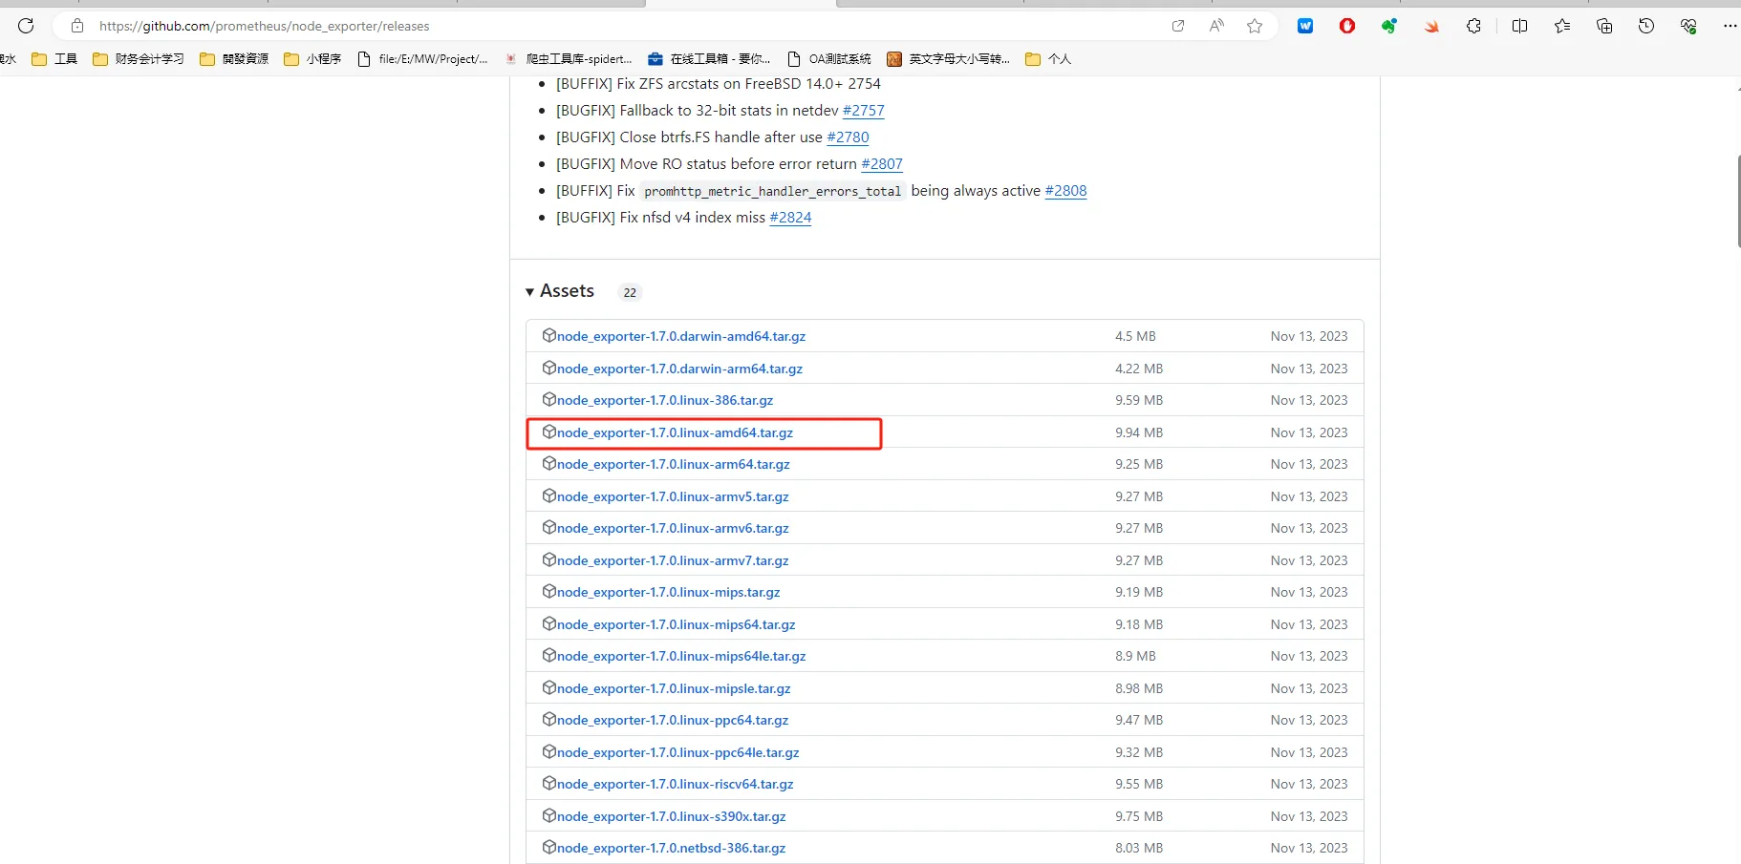Image resolution: width=1741 pixels, height=864 pixels.
Task: Click the 8.9 MB size text
Action: (1135, 656)
